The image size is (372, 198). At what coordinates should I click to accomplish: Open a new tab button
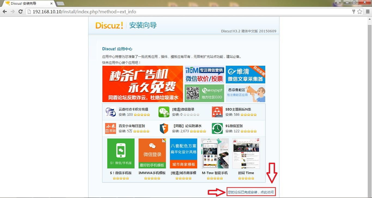tap(60, 4)
